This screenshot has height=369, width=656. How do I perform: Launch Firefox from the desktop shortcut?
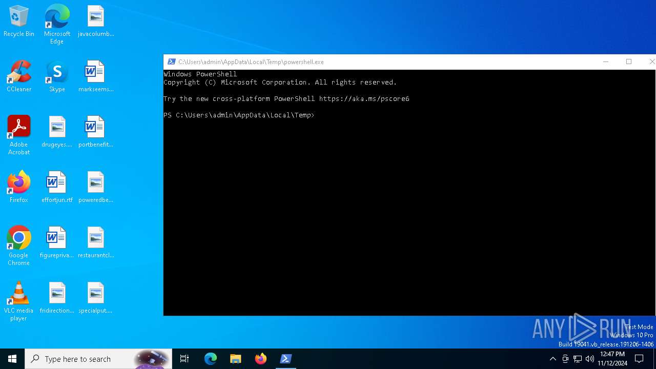[x=19, y=188]
